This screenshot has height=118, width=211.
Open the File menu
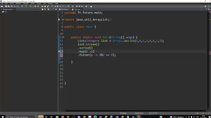[x=2, y=4]
